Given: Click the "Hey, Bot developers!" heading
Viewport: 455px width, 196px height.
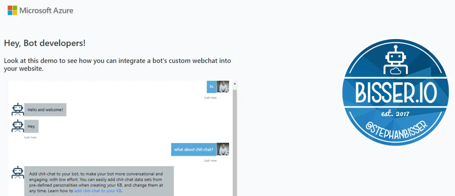Looking at the screenshot, I should click(x=45, y=43).
